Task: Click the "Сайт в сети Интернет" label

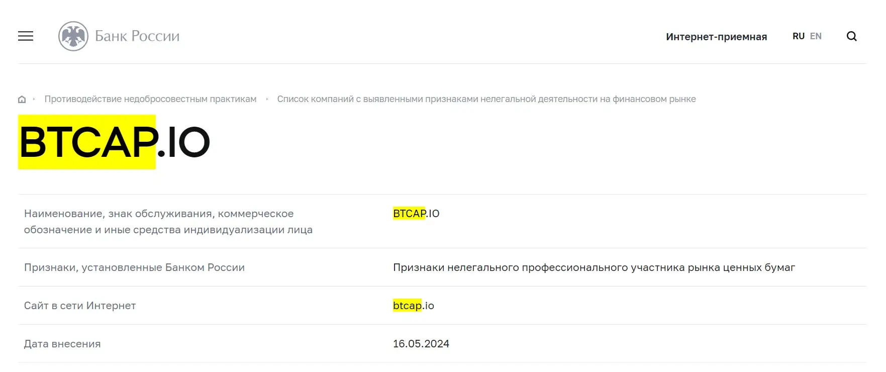Action: point(80,306)
